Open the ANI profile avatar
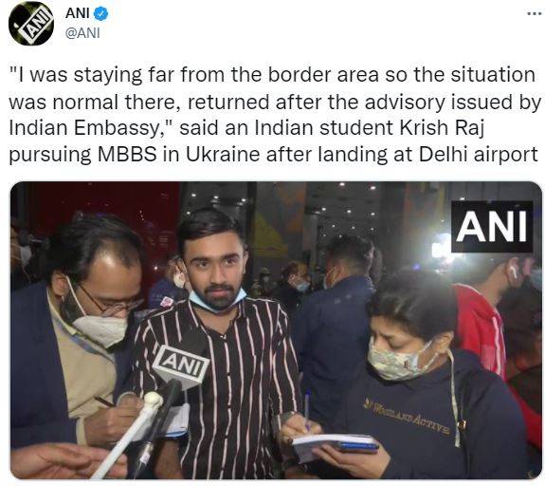The height and width of the screenshot is (487, 545). 31,24
